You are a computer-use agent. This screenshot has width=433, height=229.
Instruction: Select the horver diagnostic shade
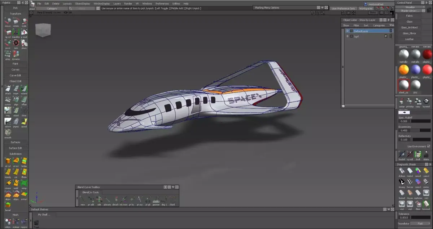(x=410, y=183)
